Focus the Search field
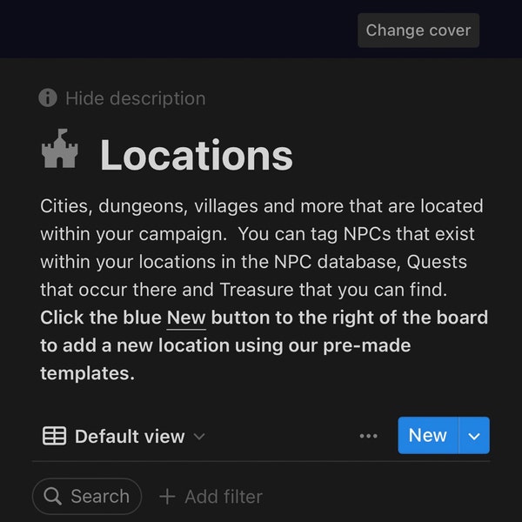 pos(87,497)
